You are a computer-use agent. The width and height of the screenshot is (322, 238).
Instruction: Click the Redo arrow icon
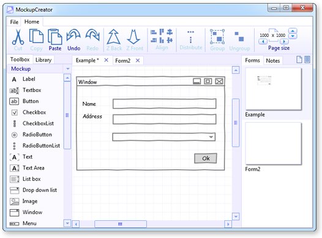(92, 35)
